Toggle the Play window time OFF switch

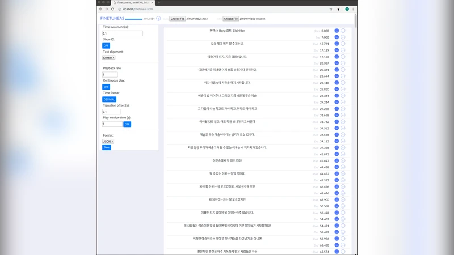coord(127,124)
